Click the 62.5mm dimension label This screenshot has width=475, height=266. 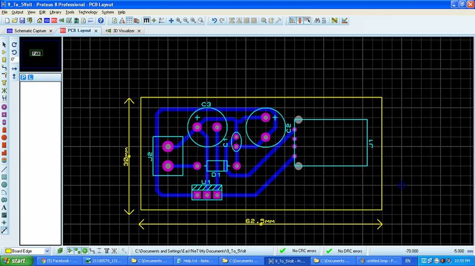260,221
